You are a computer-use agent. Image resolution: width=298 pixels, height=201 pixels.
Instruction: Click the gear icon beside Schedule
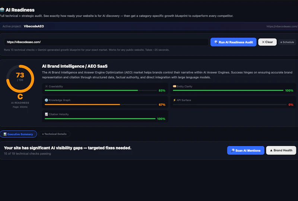pos(281,42)
